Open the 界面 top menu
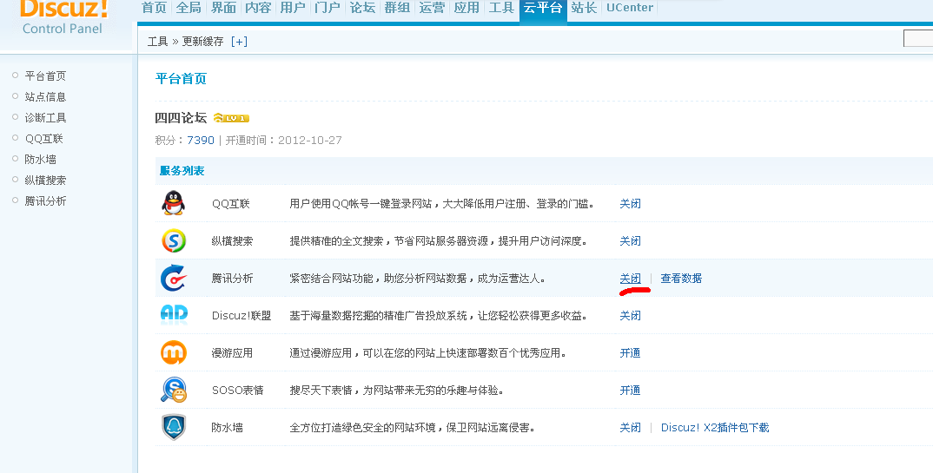 223,8
